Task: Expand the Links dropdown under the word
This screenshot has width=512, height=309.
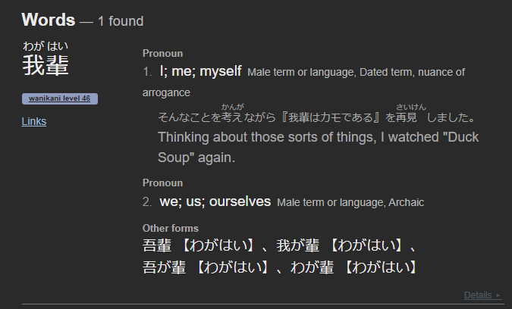Action: coord(34,121)
